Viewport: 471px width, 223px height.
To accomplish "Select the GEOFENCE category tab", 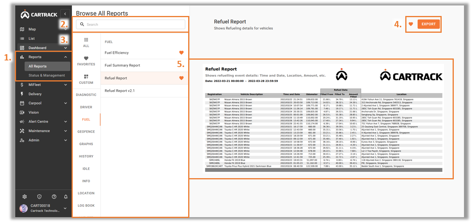I will 86,132.
